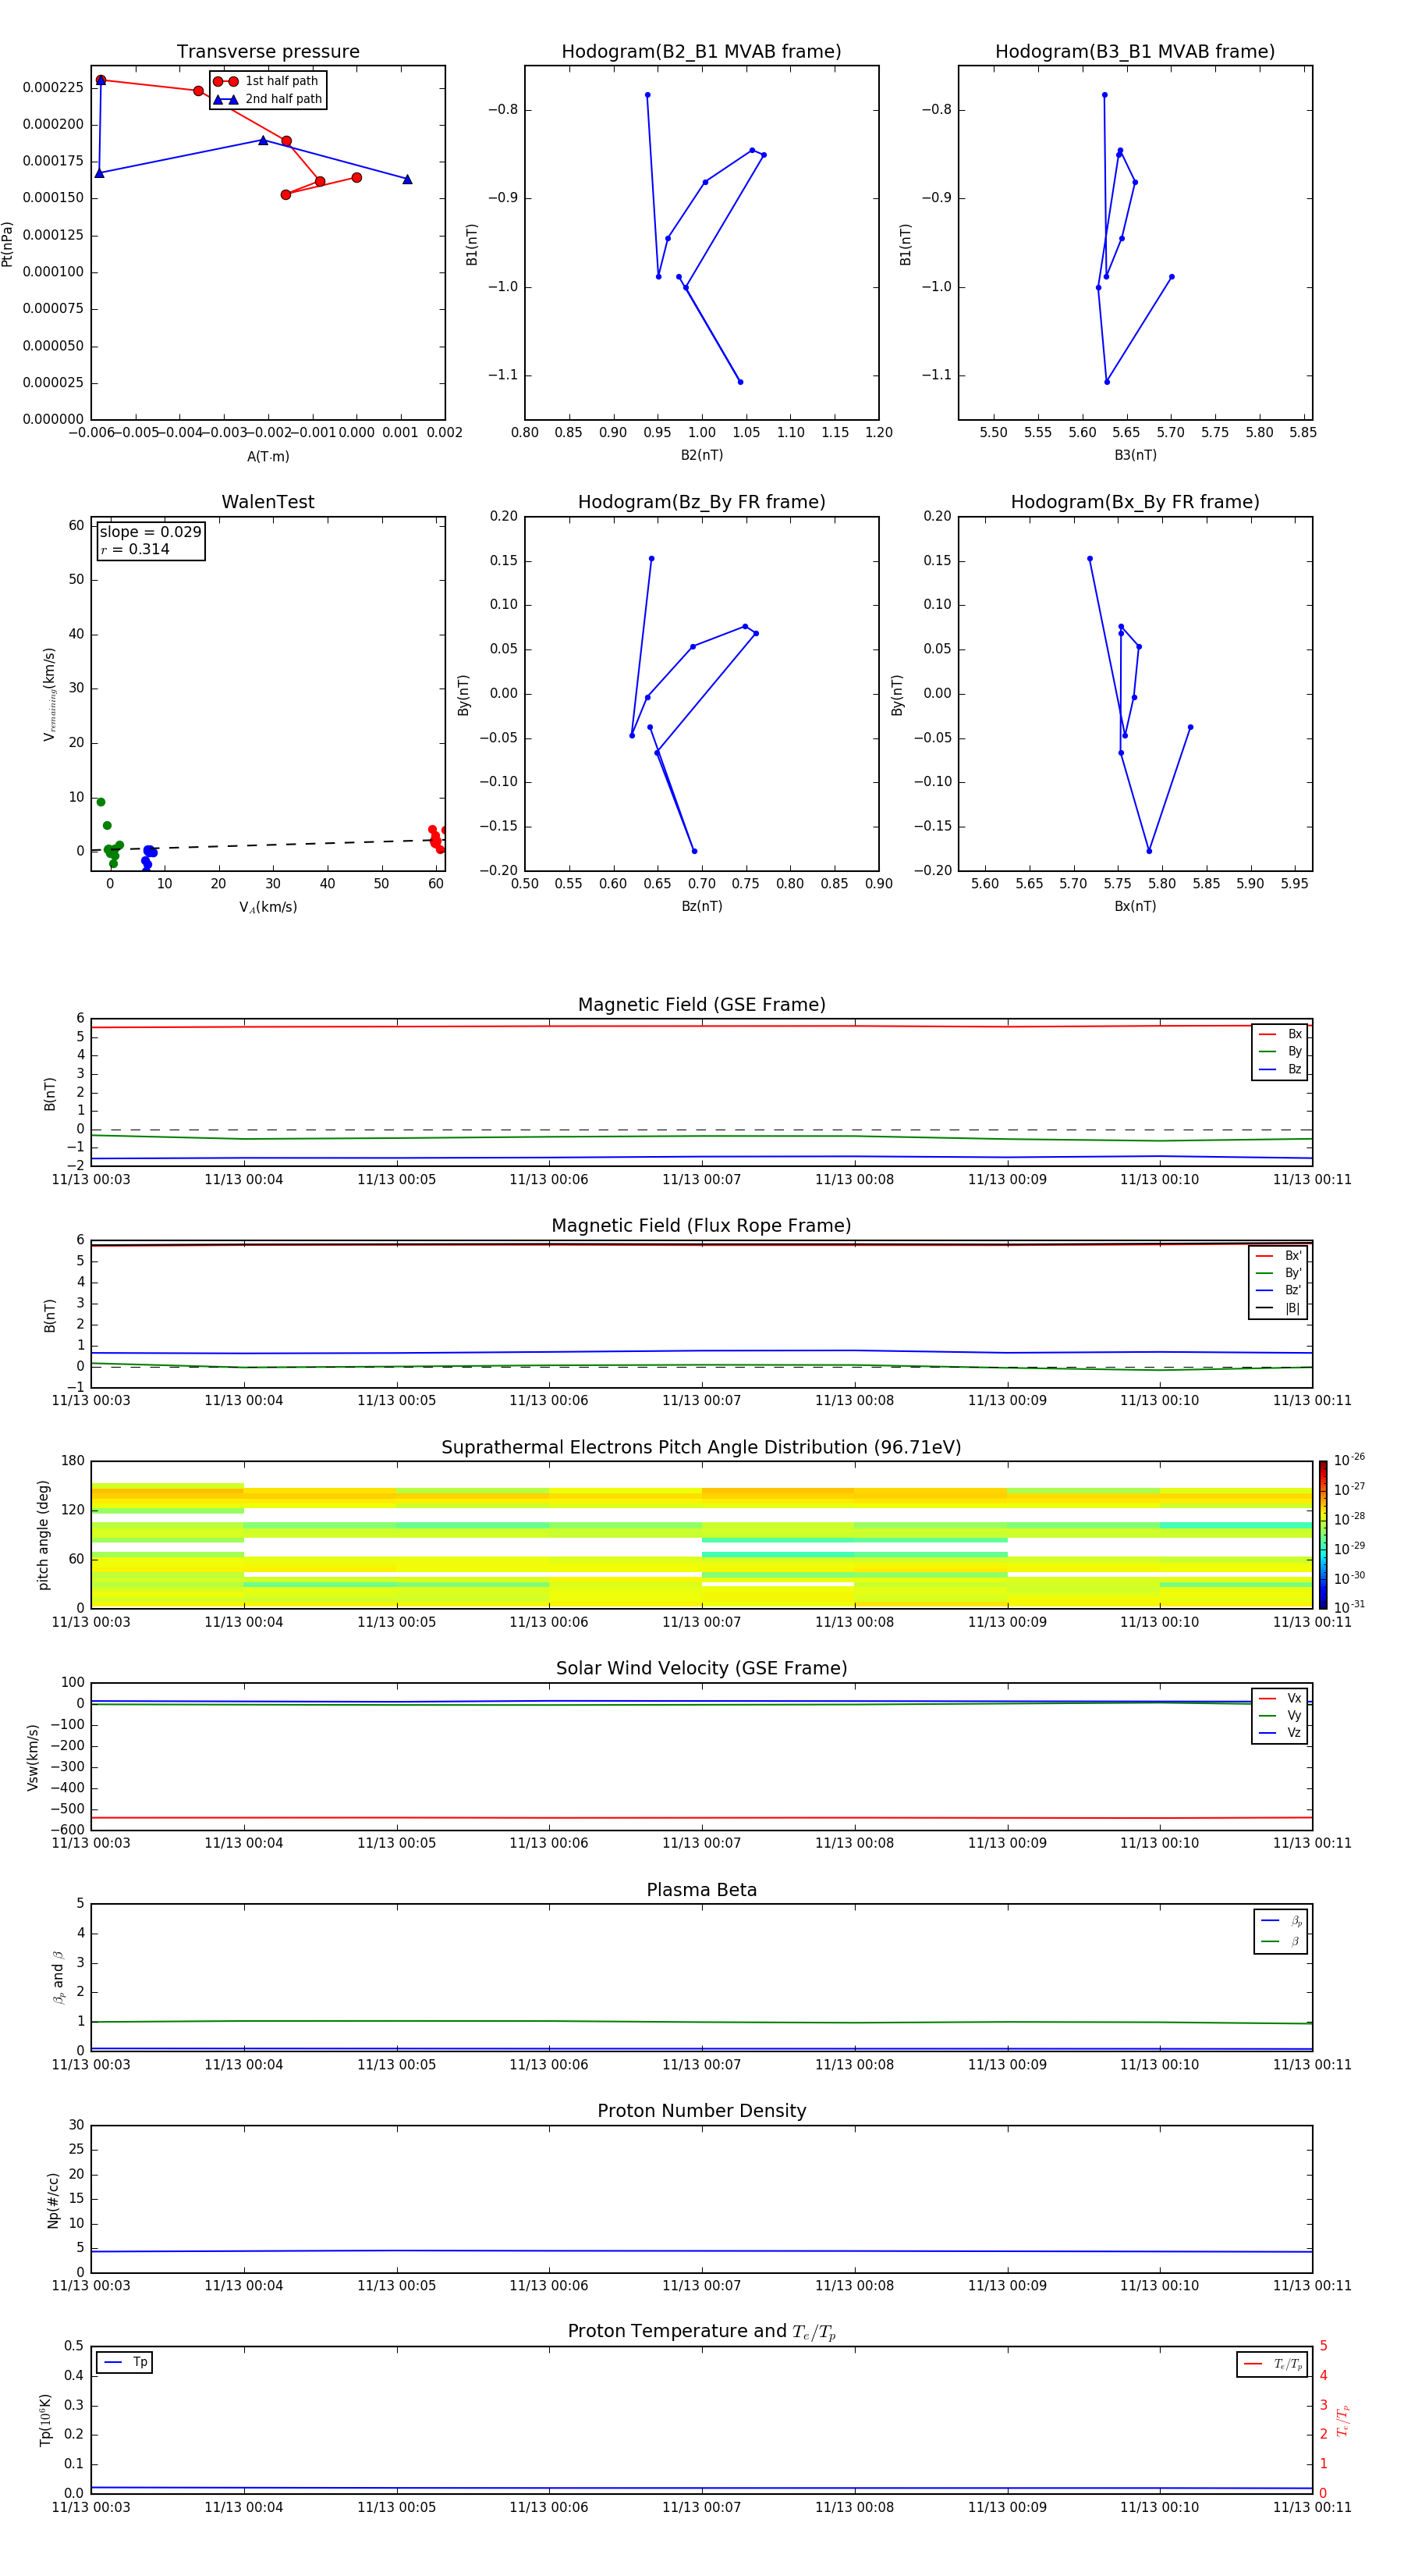Click the 'A(T·m)' axis label
1404x2576 pixels.
(268, 456)
